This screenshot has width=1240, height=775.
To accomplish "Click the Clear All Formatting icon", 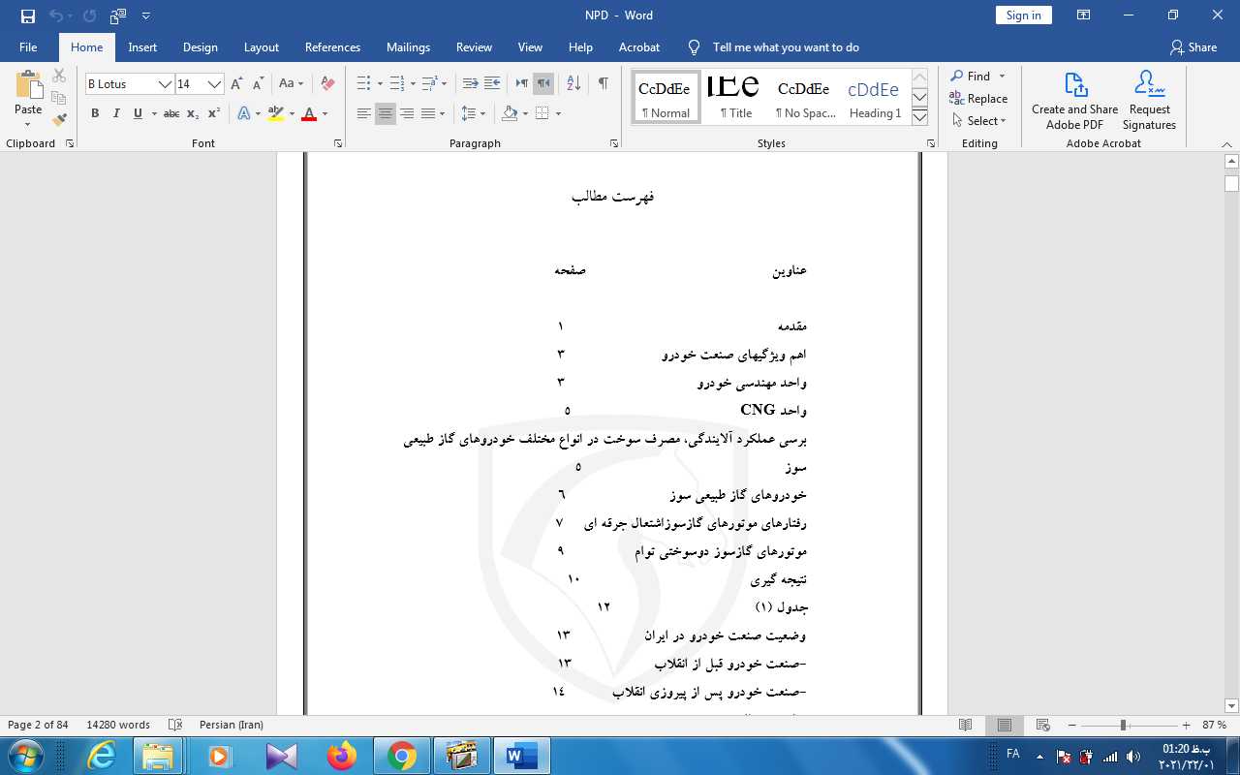I will coord(327,84).
